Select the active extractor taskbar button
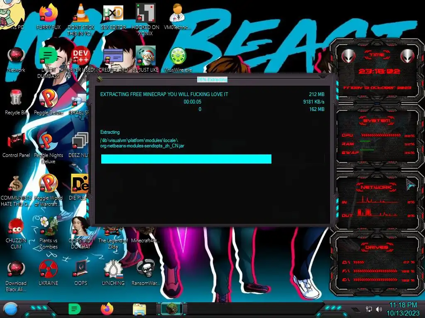This screenshot has width=425, height=318. pos(172,309)
